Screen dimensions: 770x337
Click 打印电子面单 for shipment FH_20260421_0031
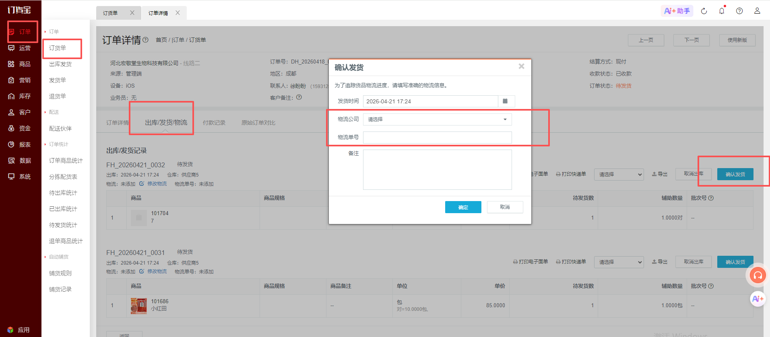point(531,262)
